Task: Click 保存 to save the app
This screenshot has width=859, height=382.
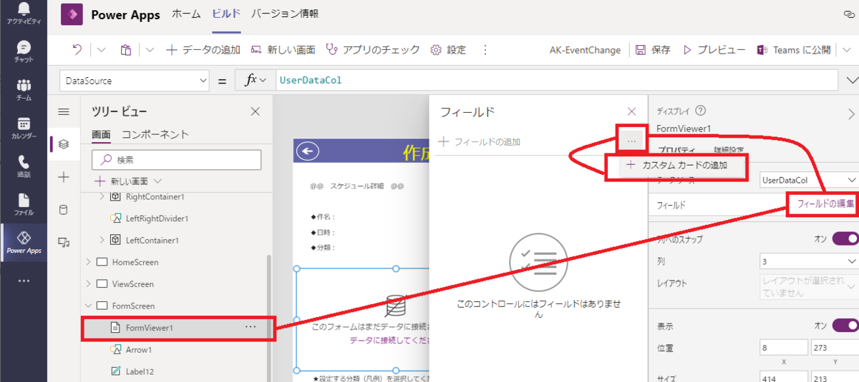Action: click(x=653, y=50)
